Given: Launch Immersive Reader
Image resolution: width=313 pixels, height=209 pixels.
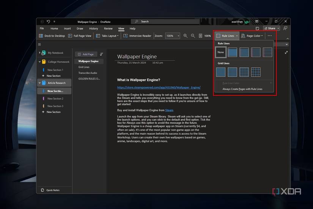Looking at the screenshot, I should 137,36.
